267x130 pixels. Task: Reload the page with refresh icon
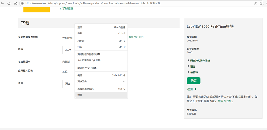9,3
